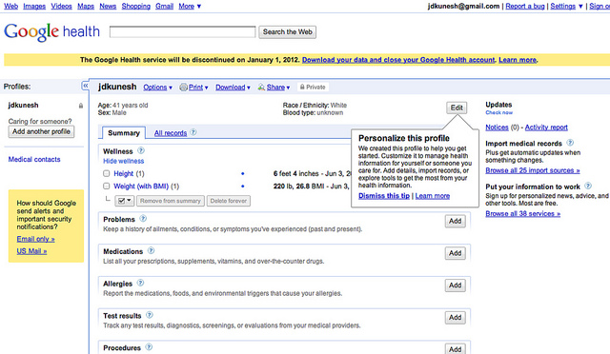Open the More menu in top navigation

(x=190, y=7)
